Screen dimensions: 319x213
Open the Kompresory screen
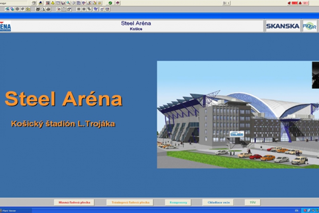(x=178, y=202)
